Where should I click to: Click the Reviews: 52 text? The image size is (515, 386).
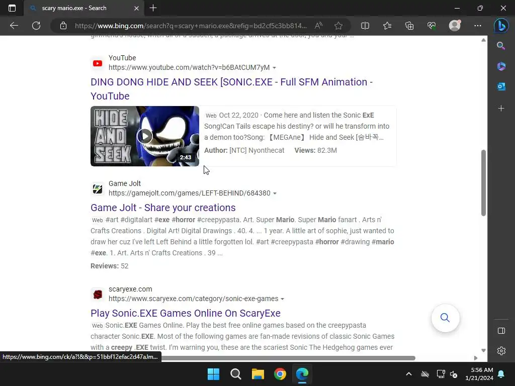[x=109, y=266]
